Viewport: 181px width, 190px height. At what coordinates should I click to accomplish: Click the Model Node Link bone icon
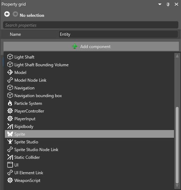[10, 80]
